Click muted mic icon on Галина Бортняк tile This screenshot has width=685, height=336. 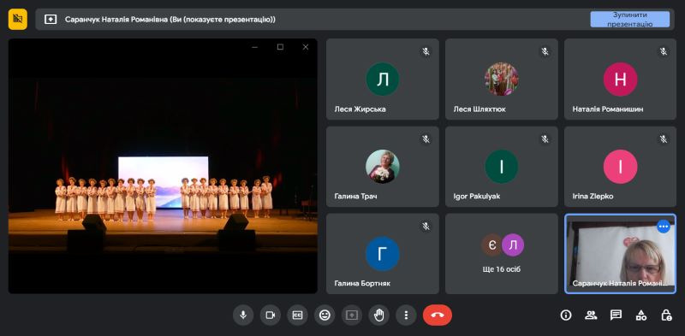click(x=426, y=226)
